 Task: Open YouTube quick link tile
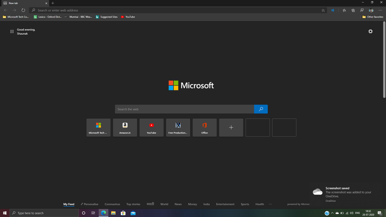click(151, 127)
